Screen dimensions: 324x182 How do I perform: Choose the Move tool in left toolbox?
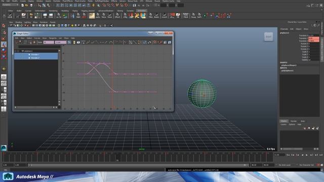coord(4,44)
